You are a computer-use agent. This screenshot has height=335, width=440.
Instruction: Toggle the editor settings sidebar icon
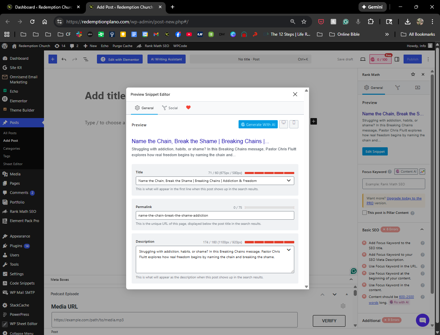coord(397,59)
